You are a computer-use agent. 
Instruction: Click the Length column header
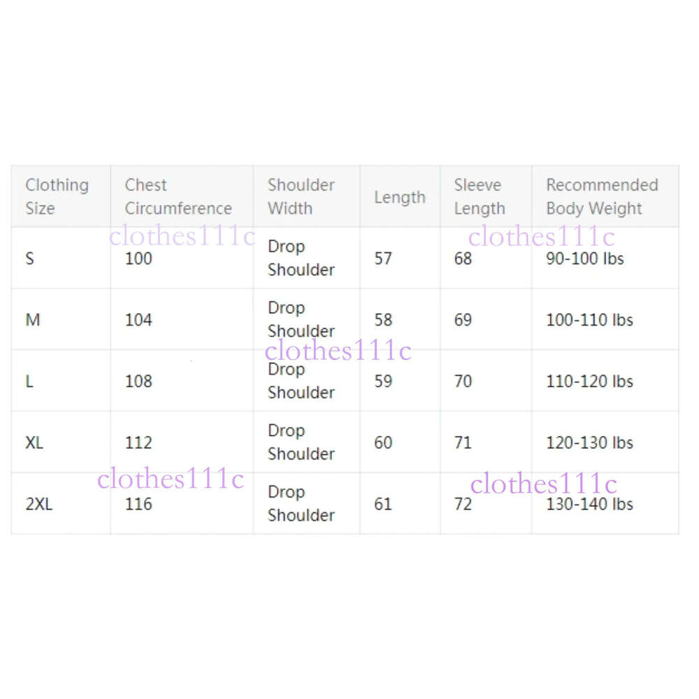coord(399,197)
